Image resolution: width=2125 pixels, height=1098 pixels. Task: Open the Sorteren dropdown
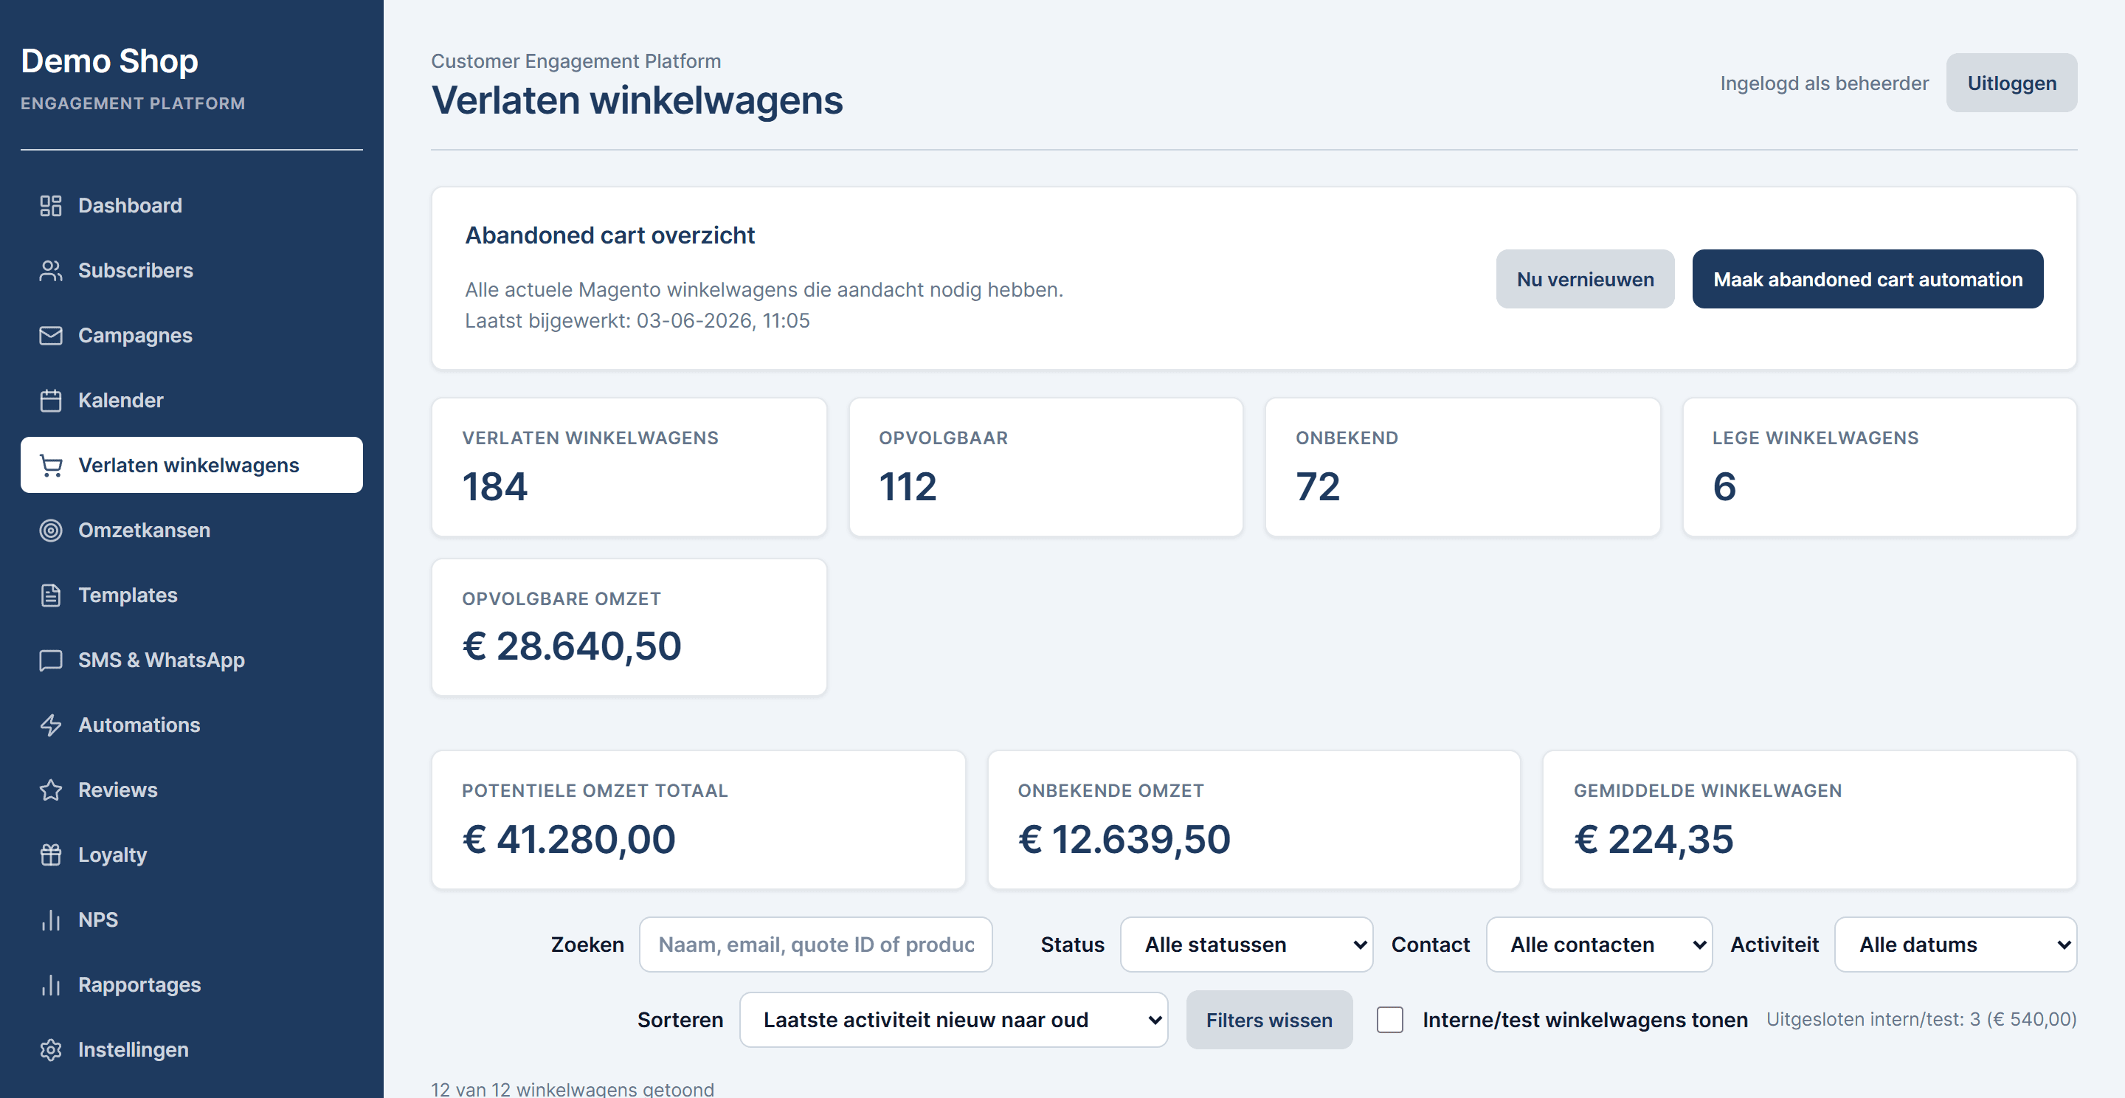[x=953, y=1021]
